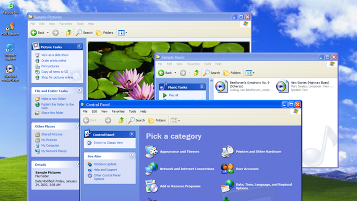This screenshot has width=357, height=201.
Task: Open Help and Support link
Action: pyautogui.click(x=105, y=170)
